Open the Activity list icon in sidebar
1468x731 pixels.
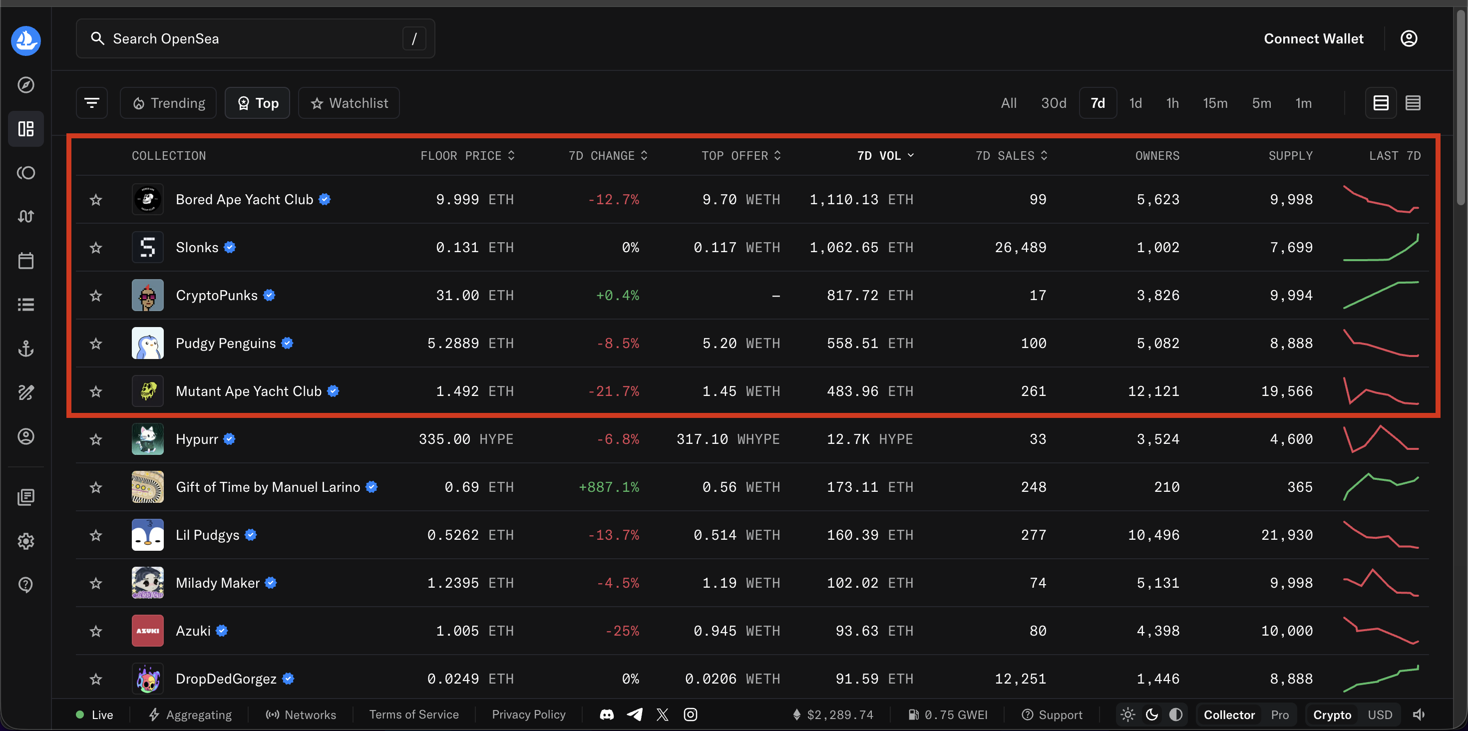click(25, 305)
